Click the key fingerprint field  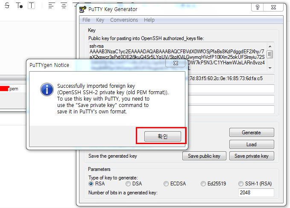tap(231, 78)
